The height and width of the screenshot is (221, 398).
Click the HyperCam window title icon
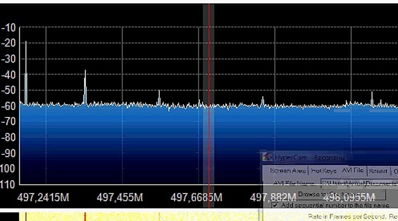[267, 157]
